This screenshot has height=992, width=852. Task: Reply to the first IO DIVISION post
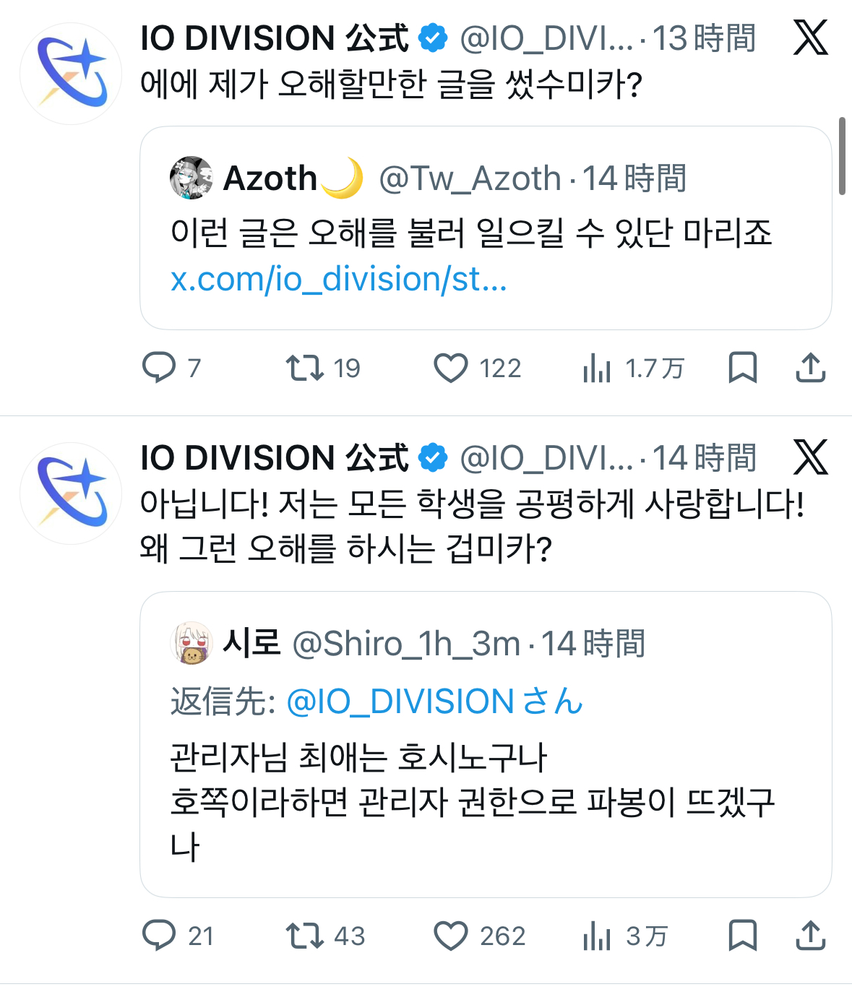[x=159, y=368]
